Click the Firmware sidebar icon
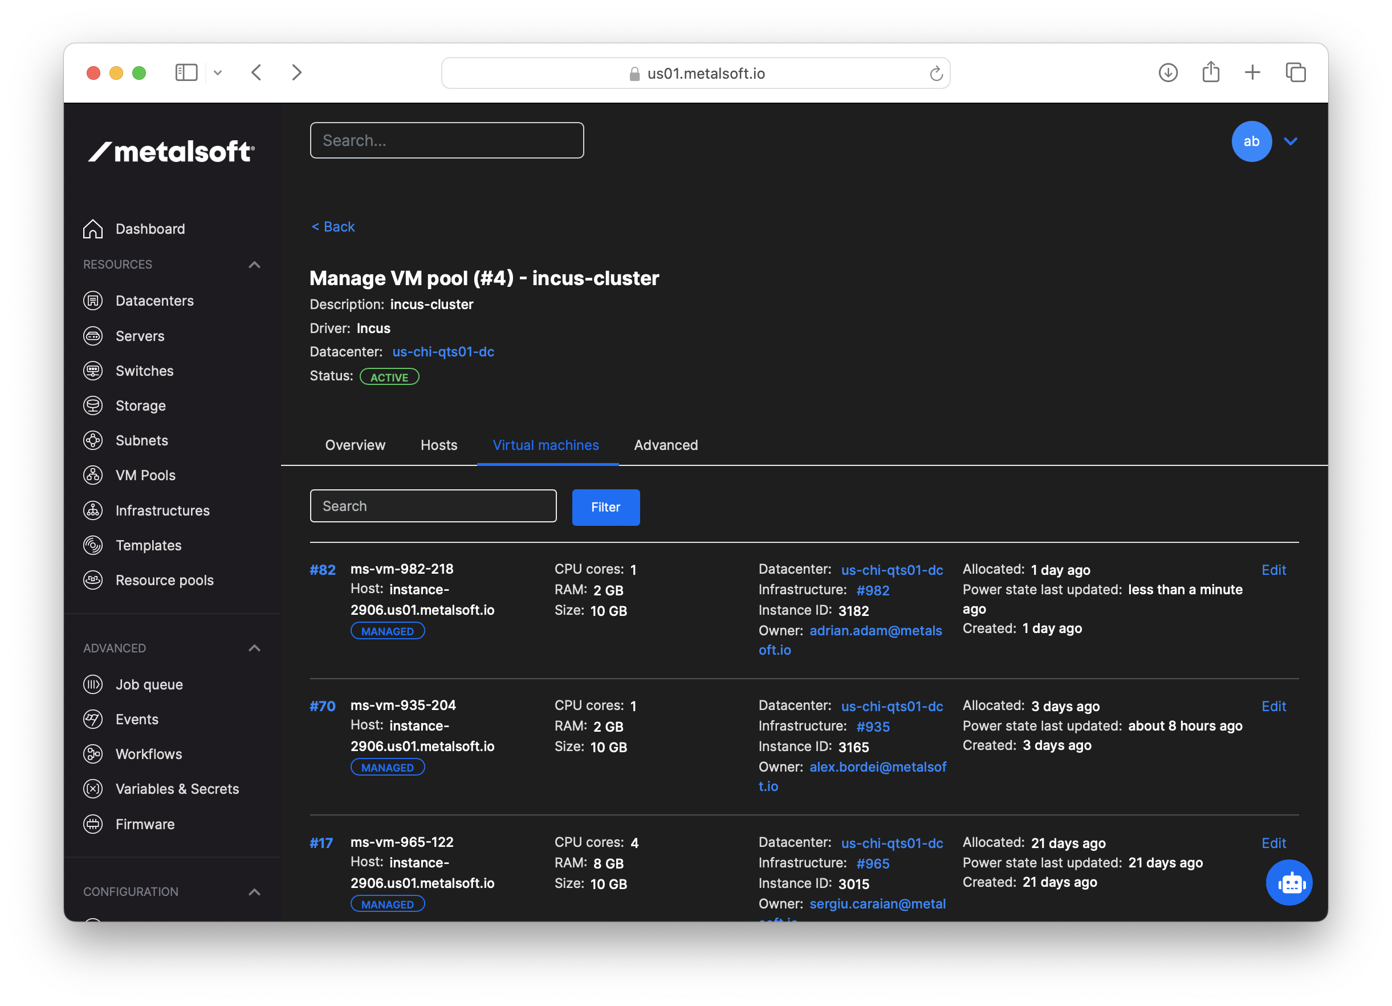Screen dimensions: 1392x1006 93,824
